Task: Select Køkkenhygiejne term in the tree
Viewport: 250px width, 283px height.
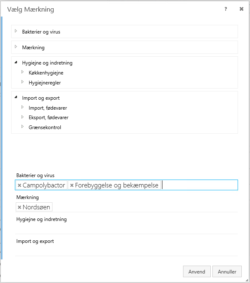Action: [46, 73]
